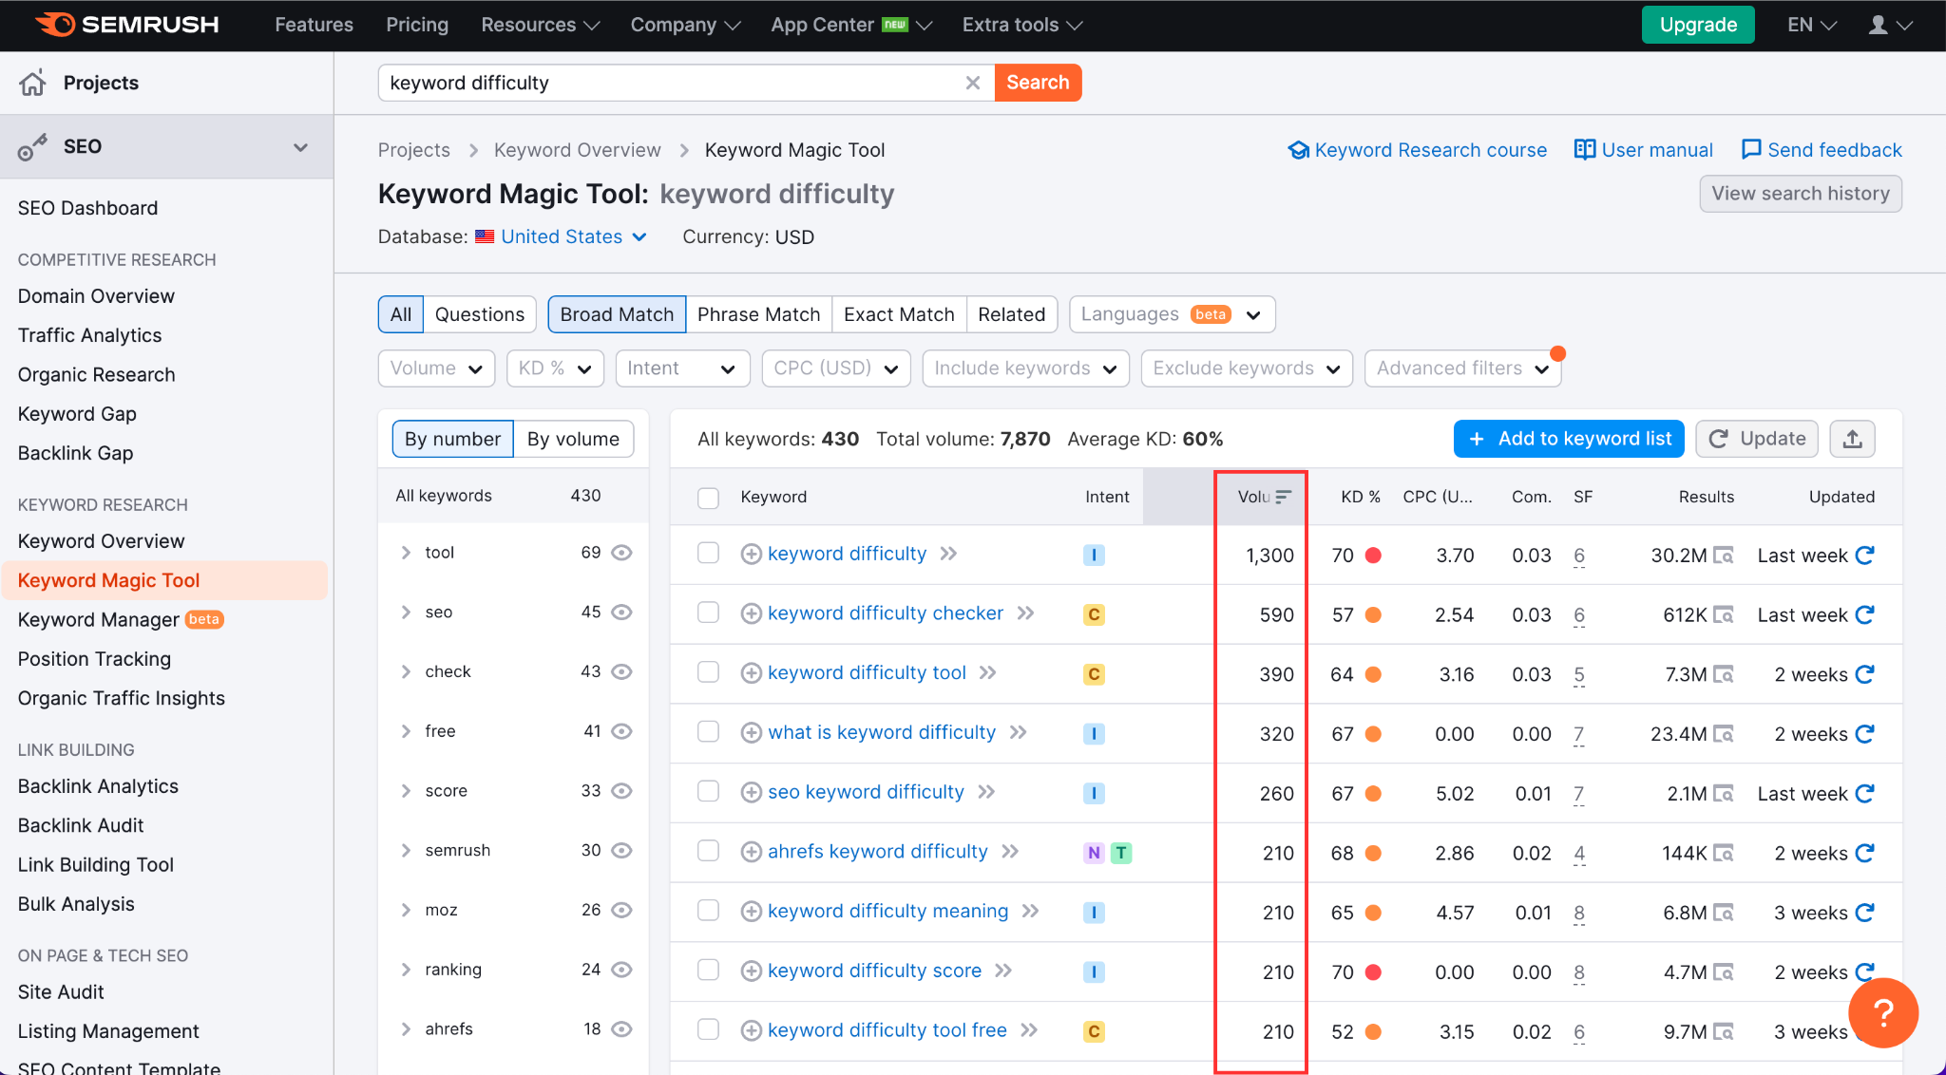The image size is (1946, 1075).
Task: Expand the check keyword group
Action: tap(406, 671)
